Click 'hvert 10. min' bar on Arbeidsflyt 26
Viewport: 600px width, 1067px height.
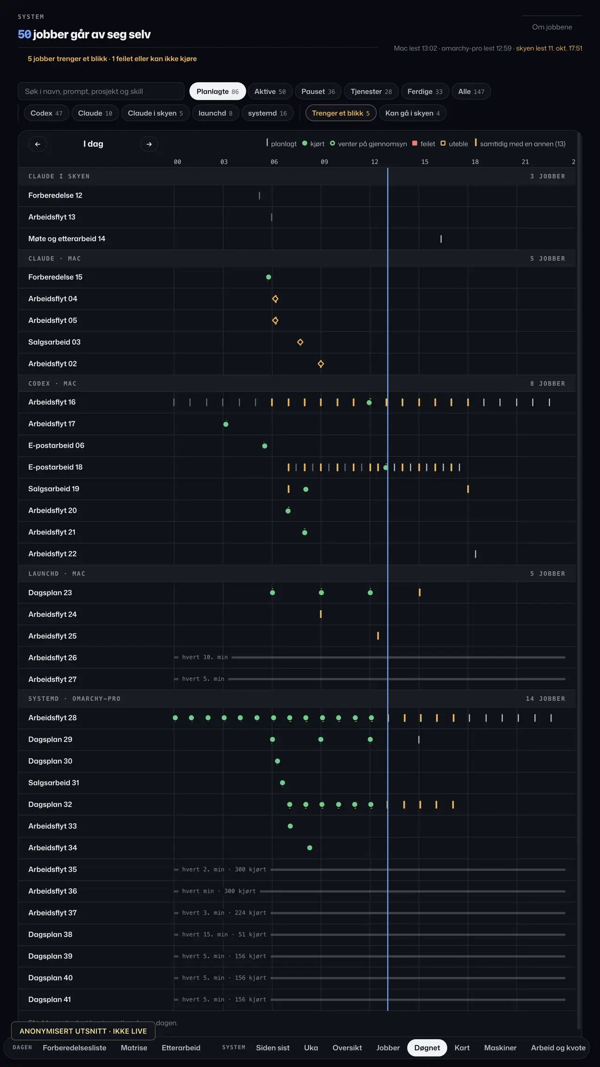(x=370, y=658)
